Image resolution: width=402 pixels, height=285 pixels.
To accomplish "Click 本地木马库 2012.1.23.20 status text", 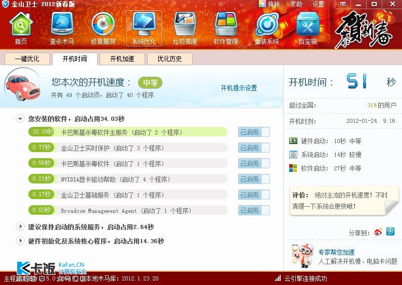I will tap(122, 278).
